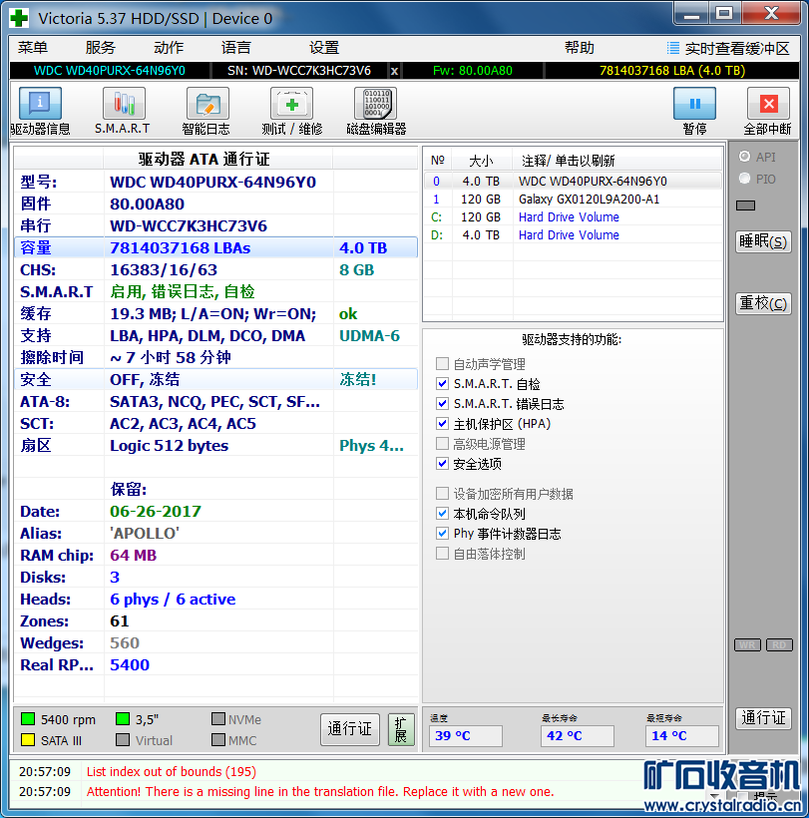The width and height of the screenshot is (809, 818).
Task: Open the 动作 menu
Action: click(169, 48)
